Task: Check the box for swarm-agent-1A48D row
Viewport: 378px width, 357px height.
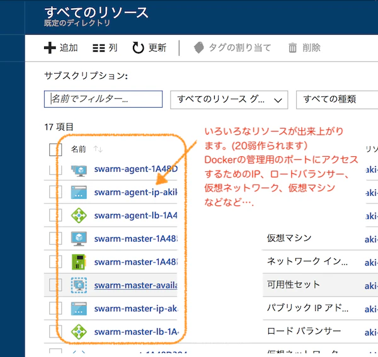Action: [x=55, y=170]
